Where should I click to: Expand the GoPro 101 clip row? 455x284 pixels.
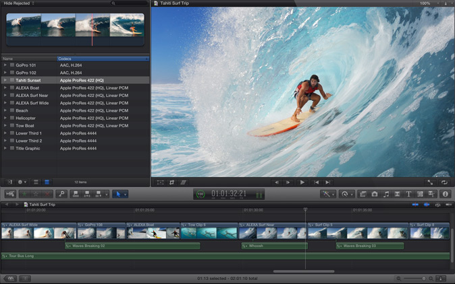[x=5, y=65]
